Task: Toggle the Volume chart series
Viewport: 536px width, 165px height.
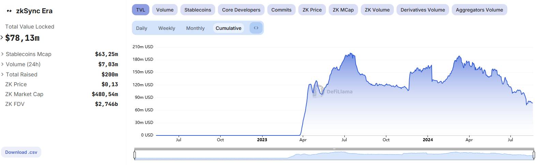Action: [165, 10]
